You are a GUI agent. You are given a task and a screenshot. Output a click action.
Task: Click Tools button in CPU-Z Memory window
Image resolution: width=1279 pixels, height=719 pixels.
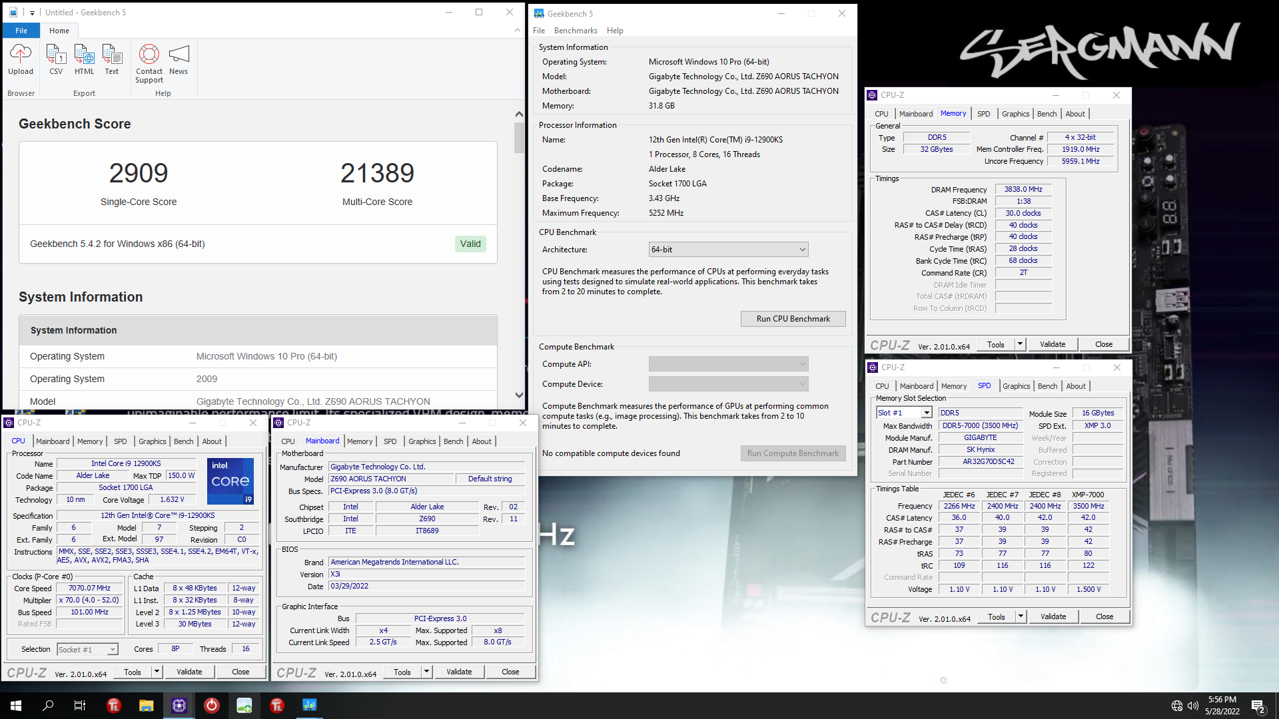coord(996,345)
